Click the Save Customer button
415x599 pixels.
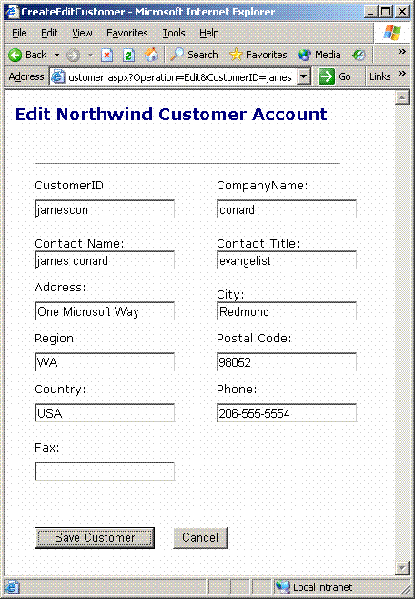[x=95, y=538]
